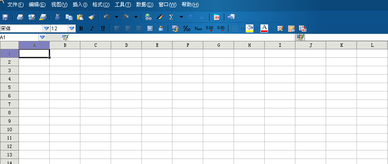Toggle Italic formatting

click(92, 29)
